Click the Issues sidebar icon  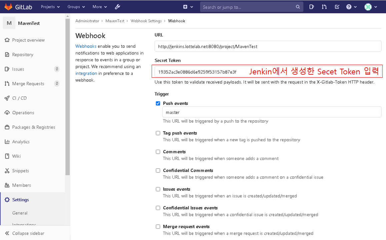pyautogui.click(x=7, y=69)
